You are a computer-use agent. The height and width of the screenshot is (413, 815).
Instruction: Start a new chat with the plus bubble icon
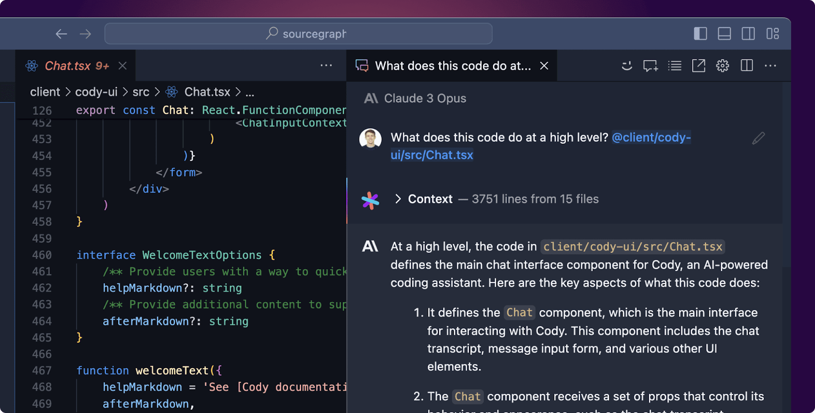coord(650,66)
